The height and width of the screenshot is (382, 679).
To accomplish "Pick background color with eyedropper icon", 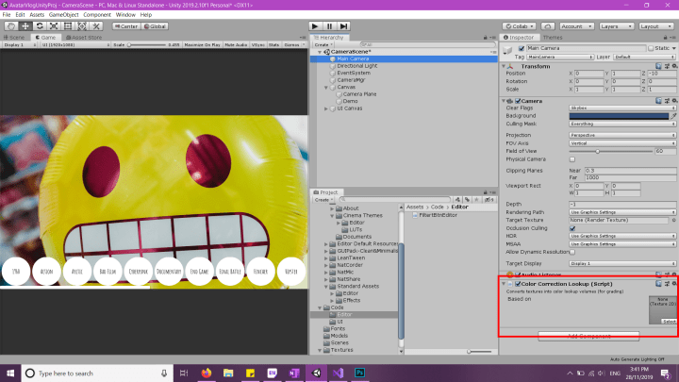I will (x=671, y=116).
